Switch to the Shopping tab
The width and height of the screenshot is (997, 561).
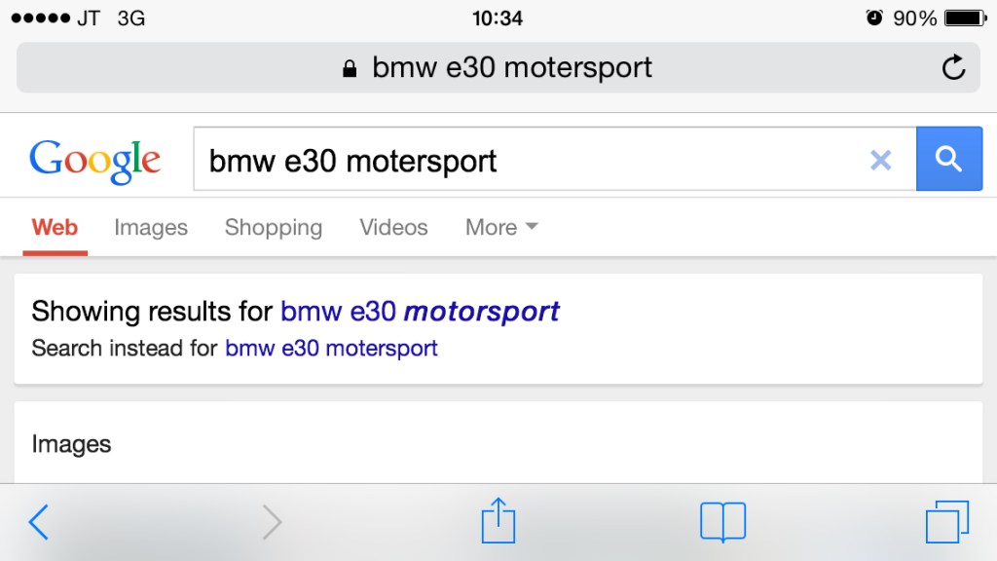(x=273, y=228)
